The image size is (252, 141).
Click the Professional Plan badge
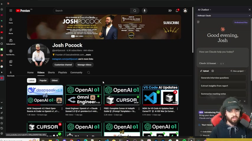point(241,22)
